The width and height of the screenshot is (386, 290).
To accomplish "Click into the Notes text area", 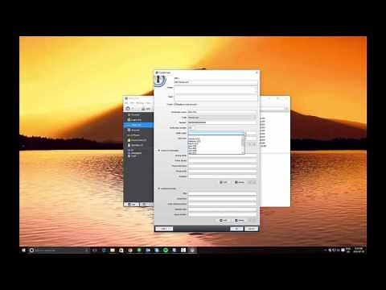I will pos(216,89).
